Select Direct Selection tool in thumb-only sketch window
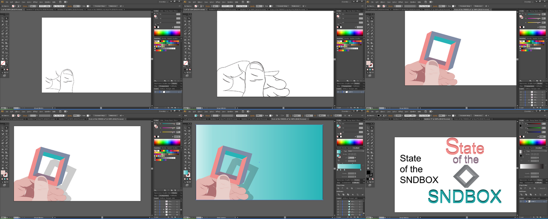Viewport: 548px width, 219px height. [x=6, y=18]
